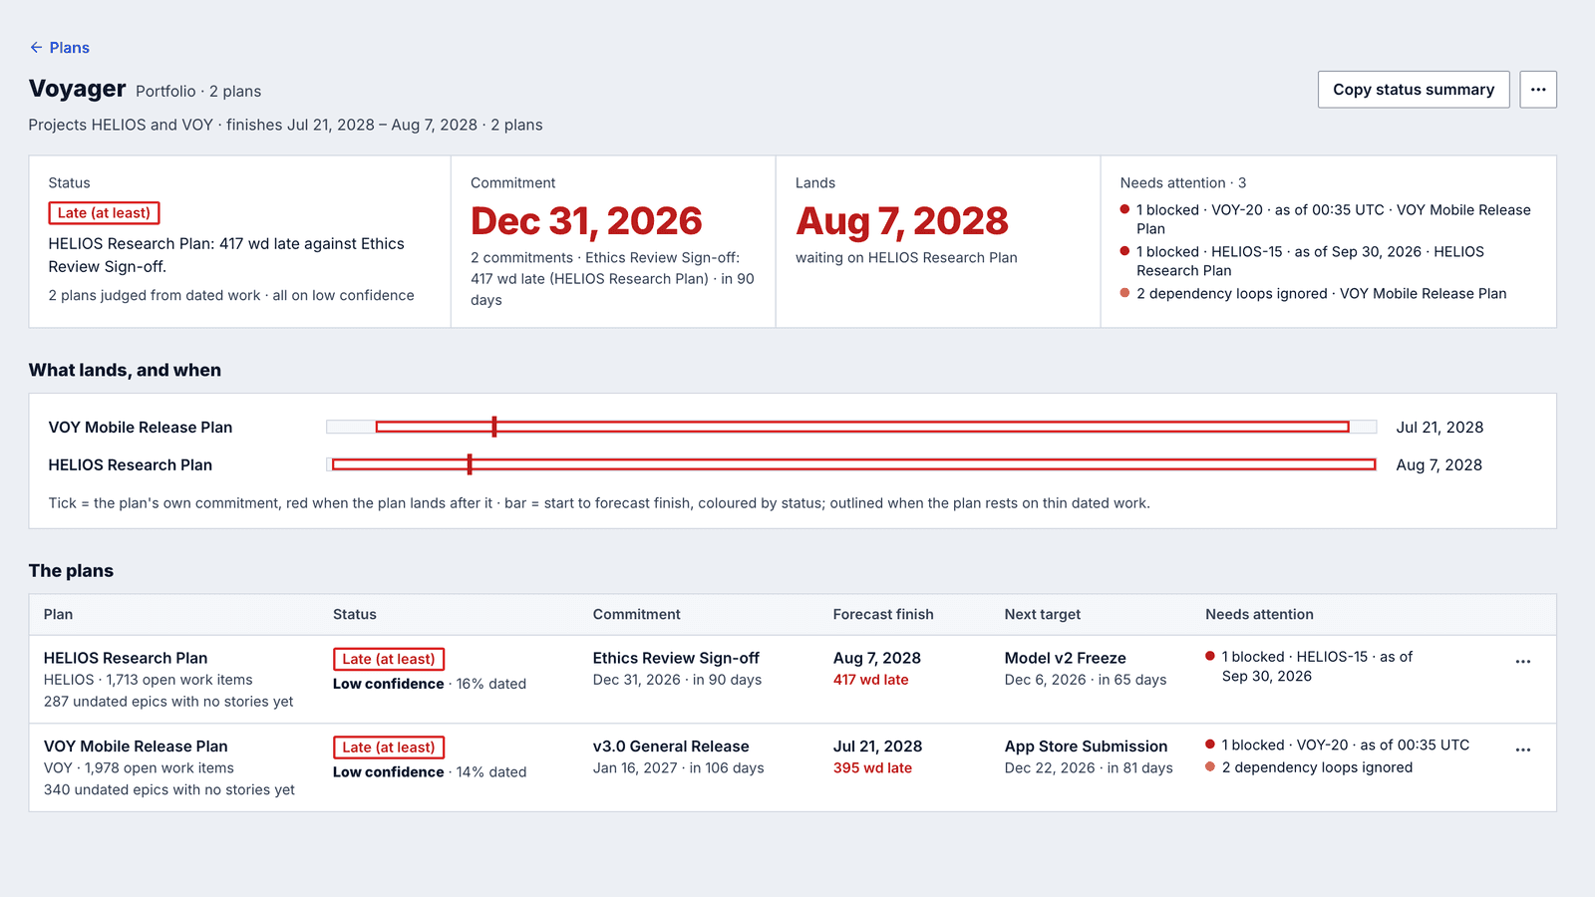Open VOY Mobile Release Plan in plans table
1595x897 pixels.
[136, 747]
